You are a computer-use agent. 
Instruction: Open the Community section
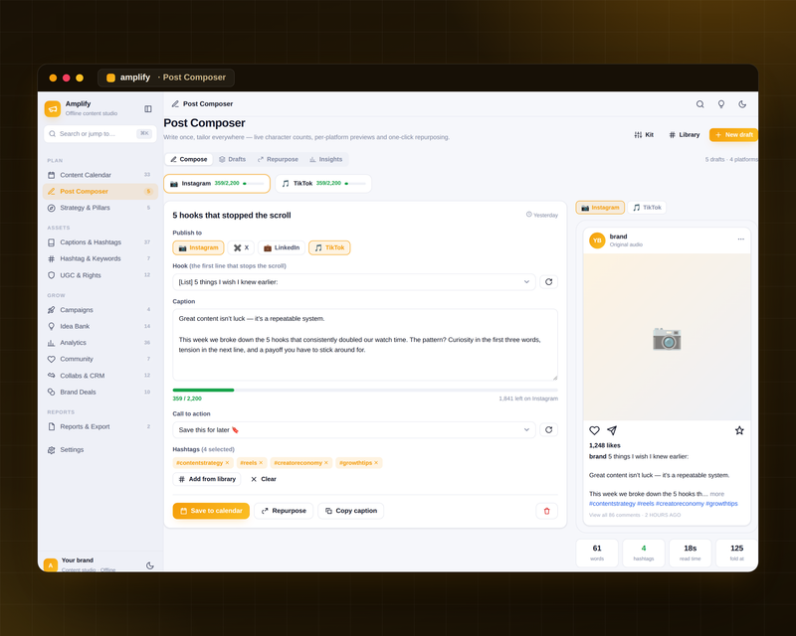coord(100,359)
